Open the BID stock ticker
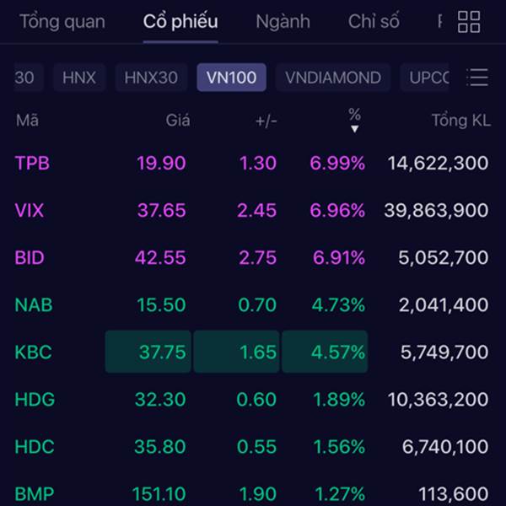Screen dimensions: 506x506 pyautogui.click(x=30, y=257)
